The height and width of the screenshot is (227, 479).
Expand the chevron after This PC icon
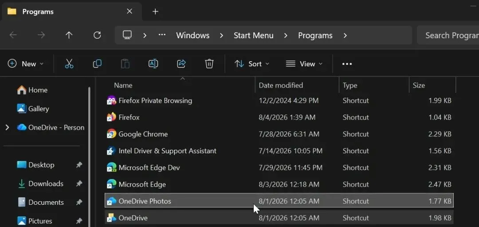coord(145,36)
